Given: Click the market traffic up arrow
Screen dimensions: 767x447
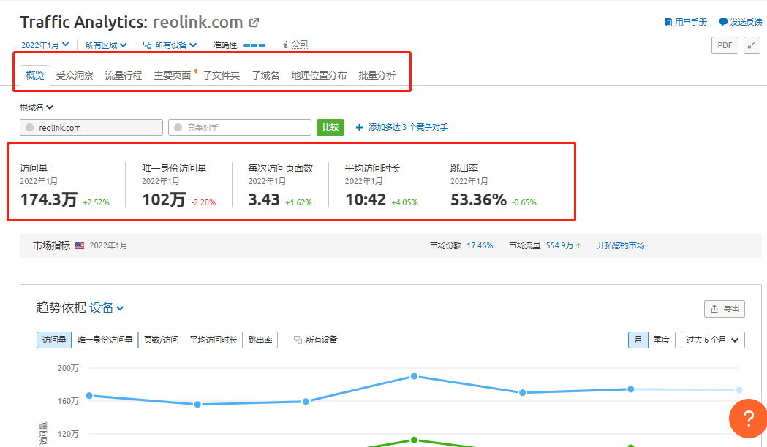Looking at the screenshot, I should pyautogui.click(x=578, y=245).
